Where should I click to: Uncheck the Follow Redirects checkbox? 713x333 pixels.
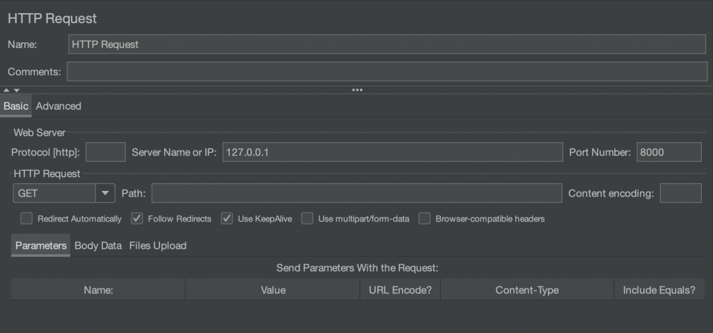coord(137,219)
